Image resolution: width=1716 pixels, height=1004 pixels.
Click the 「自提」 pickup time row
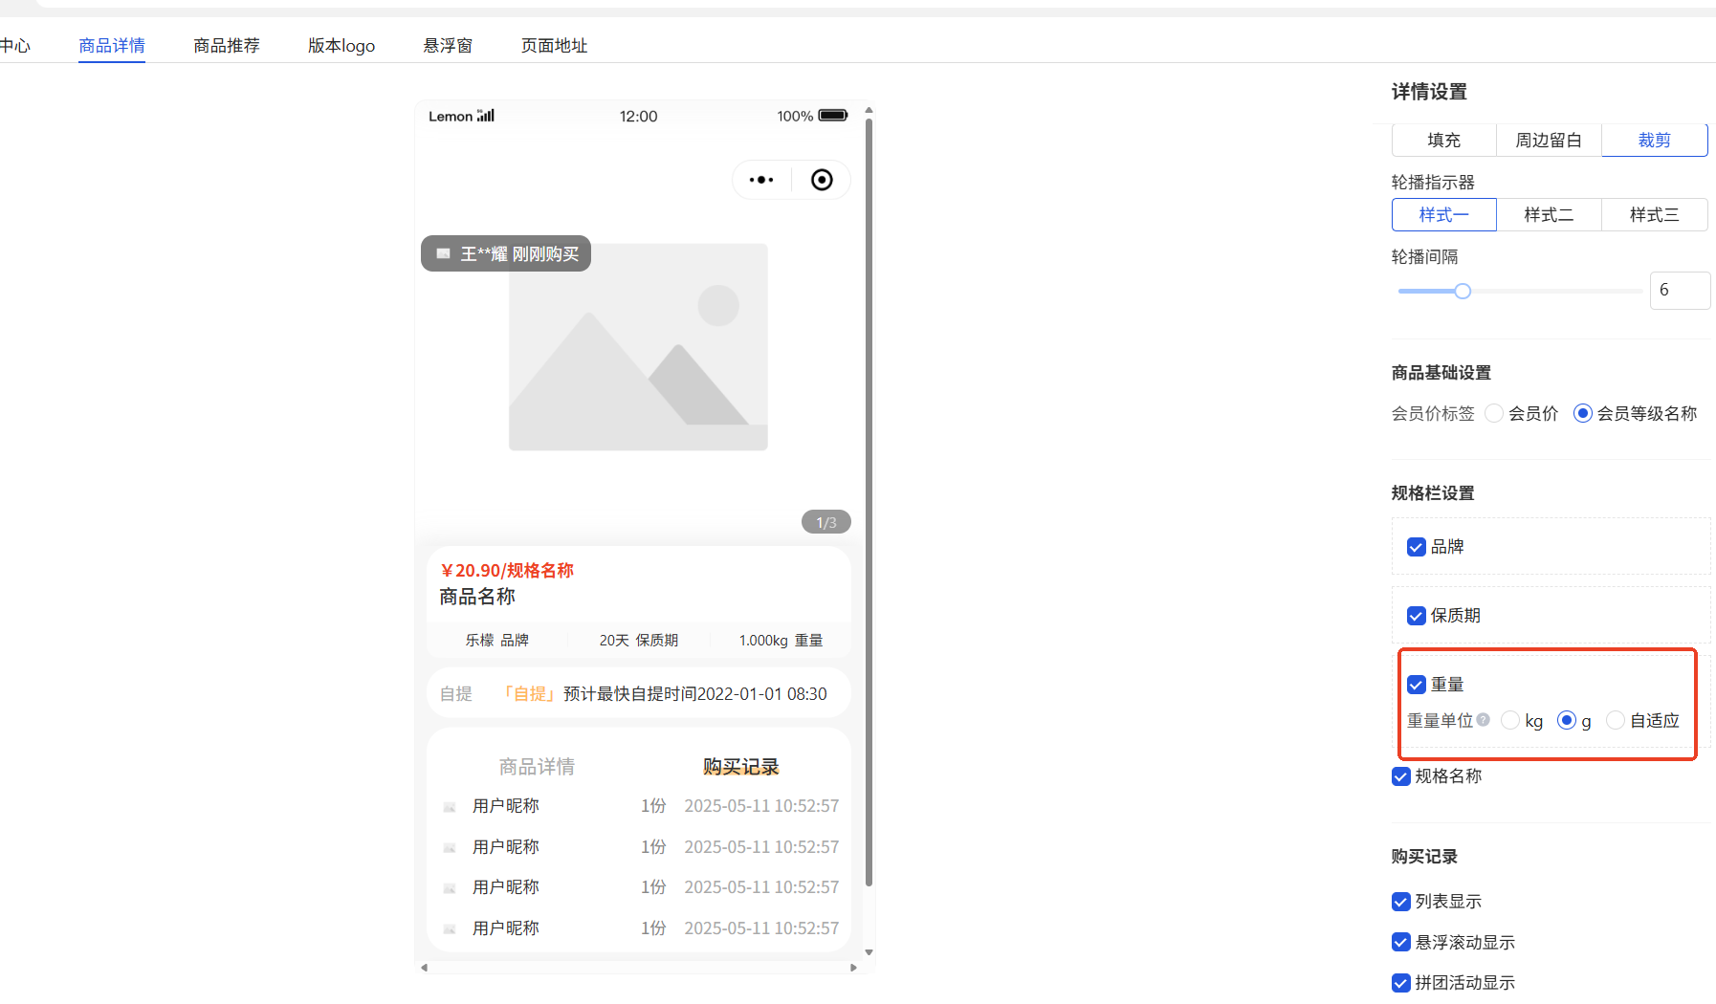(x=638, y=693)
